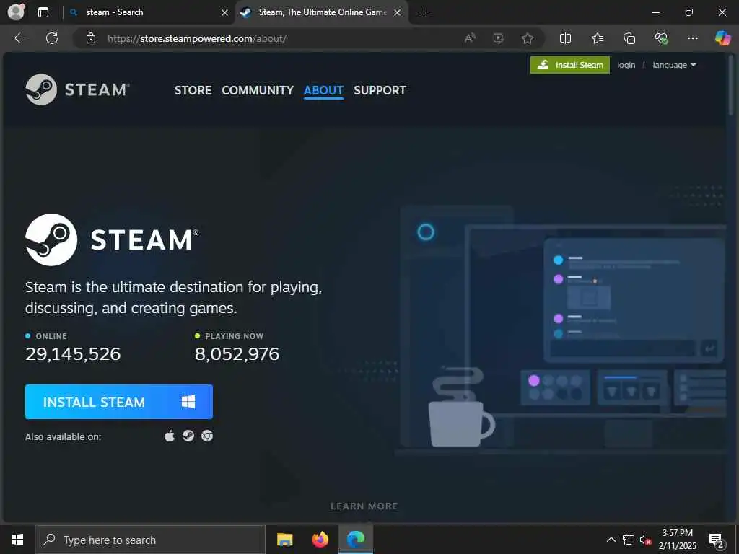Click the Edge taskbar icon
The height and width of the screenshot is (554, 739).
[356, 540]
